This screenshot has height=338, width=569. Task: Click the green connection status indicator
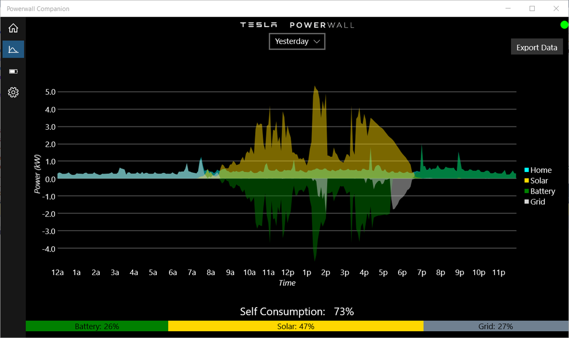(564, 25)
